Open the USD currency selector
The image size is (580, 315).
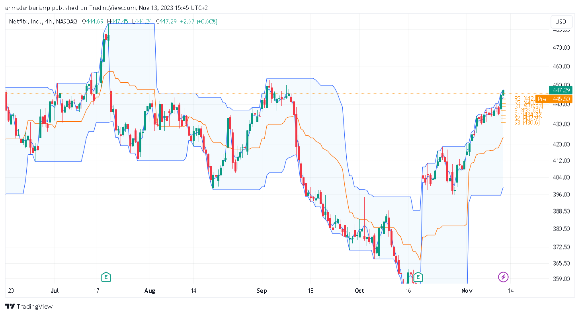click(560, 22)
